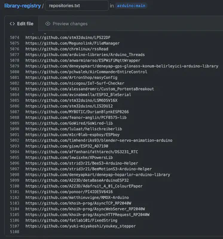Click the fatlab101/FixedString line

pos(71,220)
